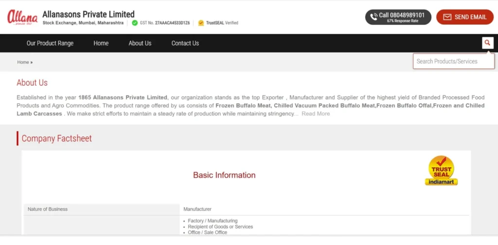Click the yellow TrustSEAL shield icon in header
The height and width of the screenshot is (245, 498).
pyautogui.click(x=201, y=23)
